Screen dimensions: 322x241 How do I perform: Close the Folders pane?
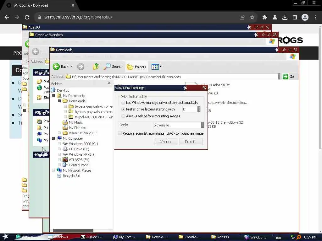click(109, 83)
